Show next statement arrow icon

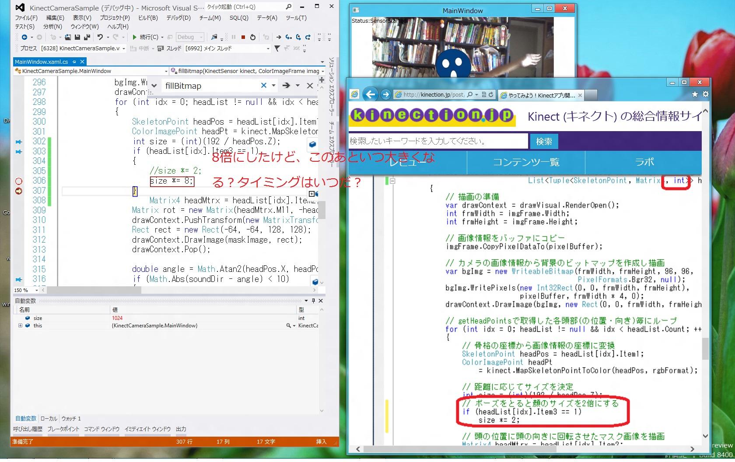pos(278,37)
